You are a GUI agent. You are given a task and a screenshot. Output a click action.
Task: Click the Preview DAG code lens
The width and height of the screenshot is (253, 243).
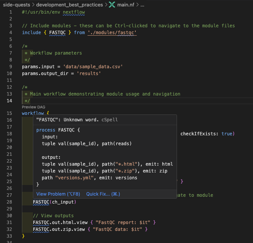coord(34,107)
